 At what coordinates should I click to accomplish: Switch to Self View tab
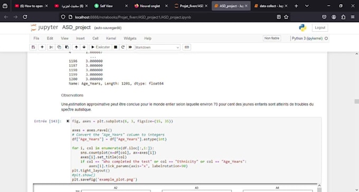click(x=107, y=6)
